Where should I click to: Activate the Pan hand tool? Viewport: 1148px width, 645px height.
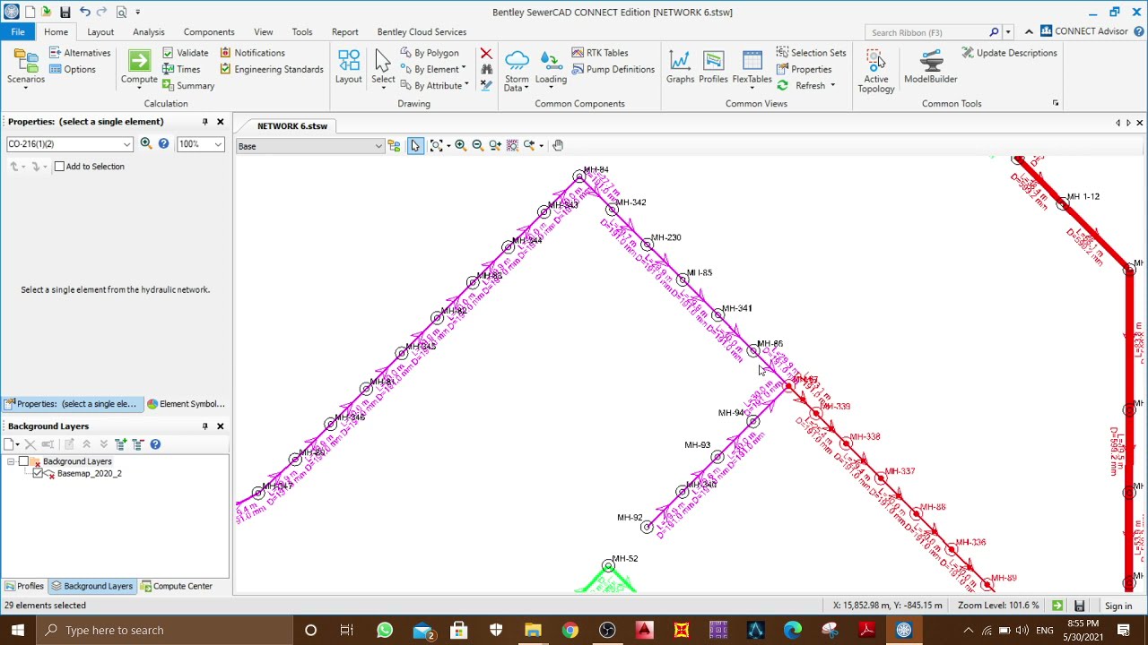tap(558, 145)
